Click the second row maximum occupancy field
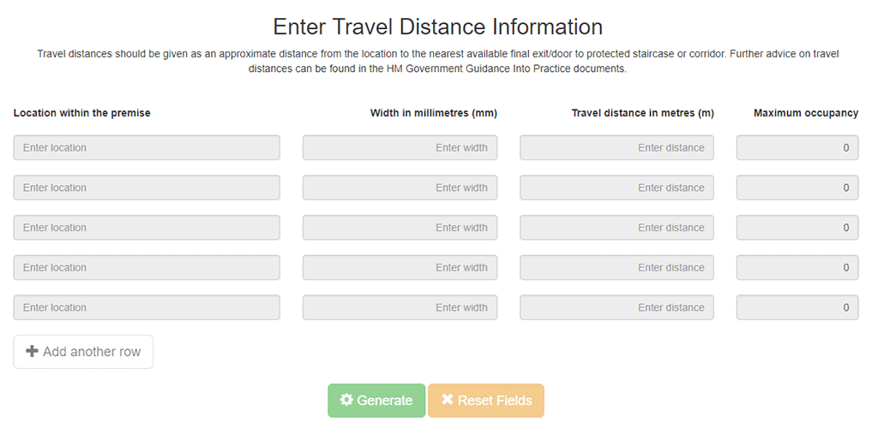The width and height of the screenshot is (878, 428). tap(797, 187)
